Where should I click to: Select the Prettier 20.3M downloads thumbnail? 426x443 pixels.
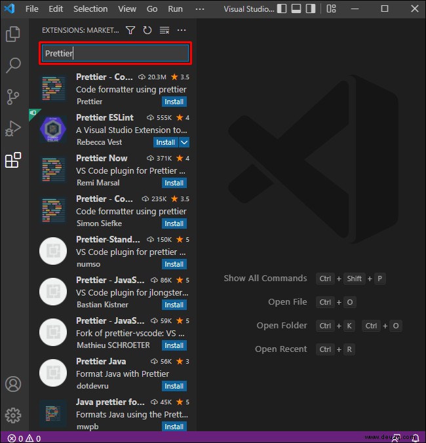point(53,88)
